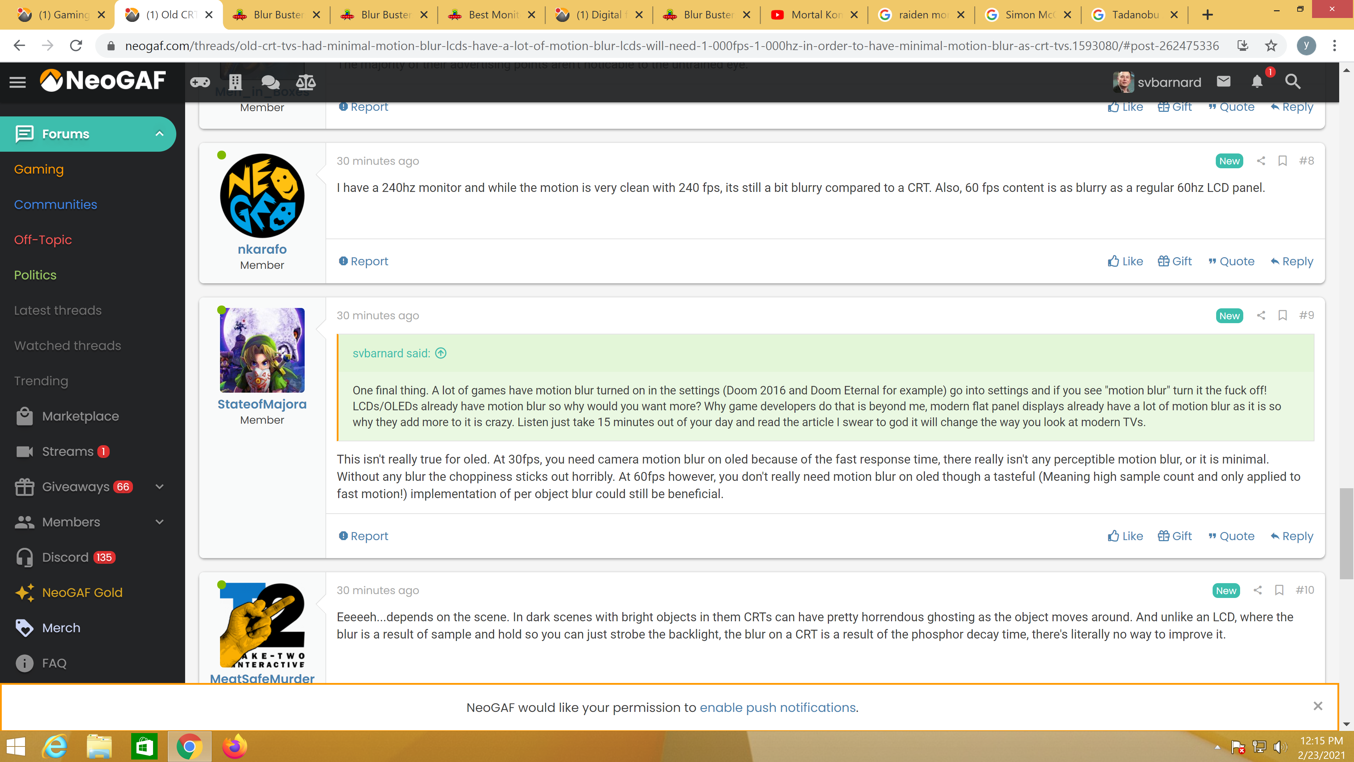This screenshot has width=1354, height=762.
Task: Open StateofMajora's profile from username
Action: pyautogui.click(x=262, y=404)
